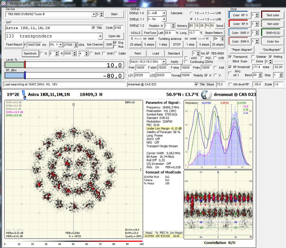
Task: Click the Color SNR V swatch button
Action: tap(240, 33)
